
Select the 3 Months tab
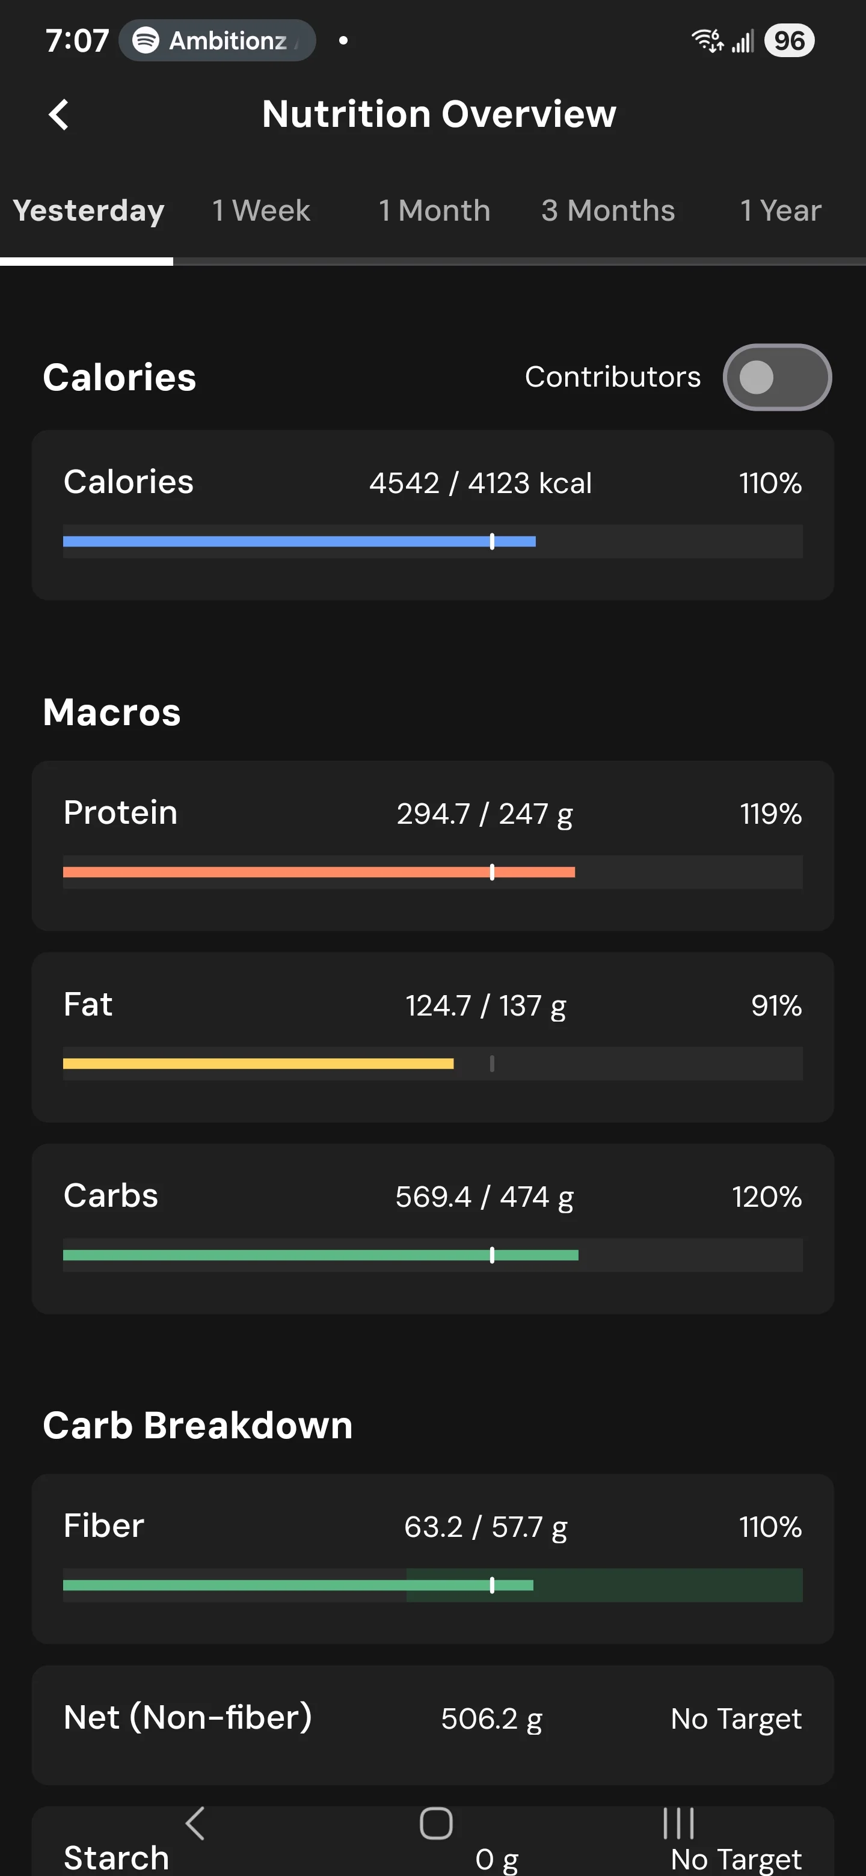click(607, 210)
